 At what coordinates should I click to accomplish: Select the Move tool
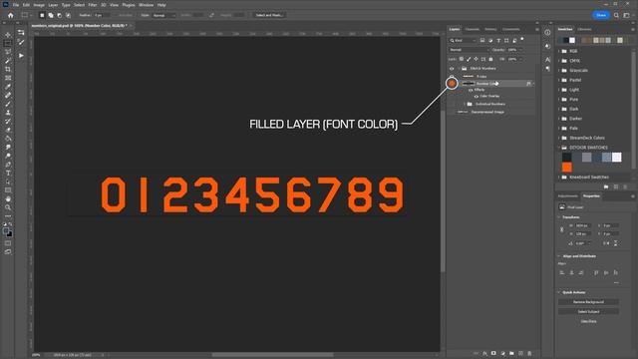(x=8, y=35)
